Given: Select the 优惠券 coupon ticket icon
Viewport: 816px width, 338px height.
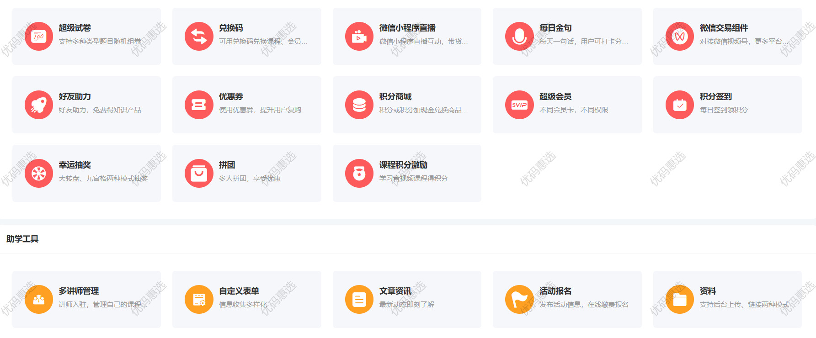Looking at the screenshot, I should [x=199, y=105].
